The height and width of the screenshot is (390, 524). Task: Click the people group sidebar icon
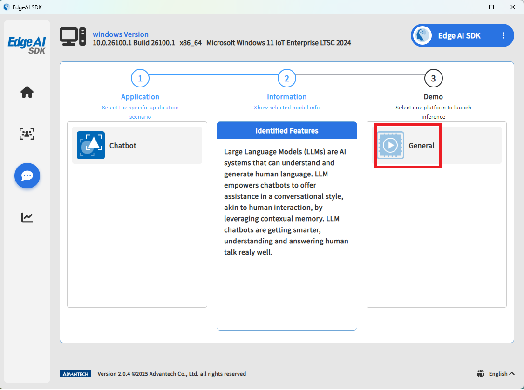27,134
